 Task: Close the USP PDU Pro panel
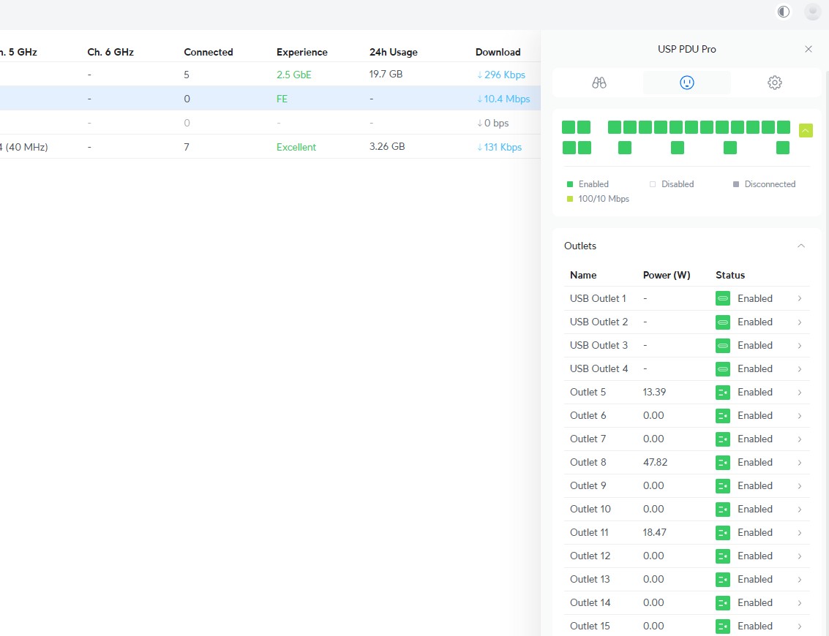pyautogui.click(x=809, y=49)
